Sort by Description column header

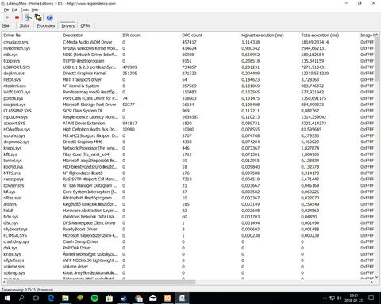point(90,36)
